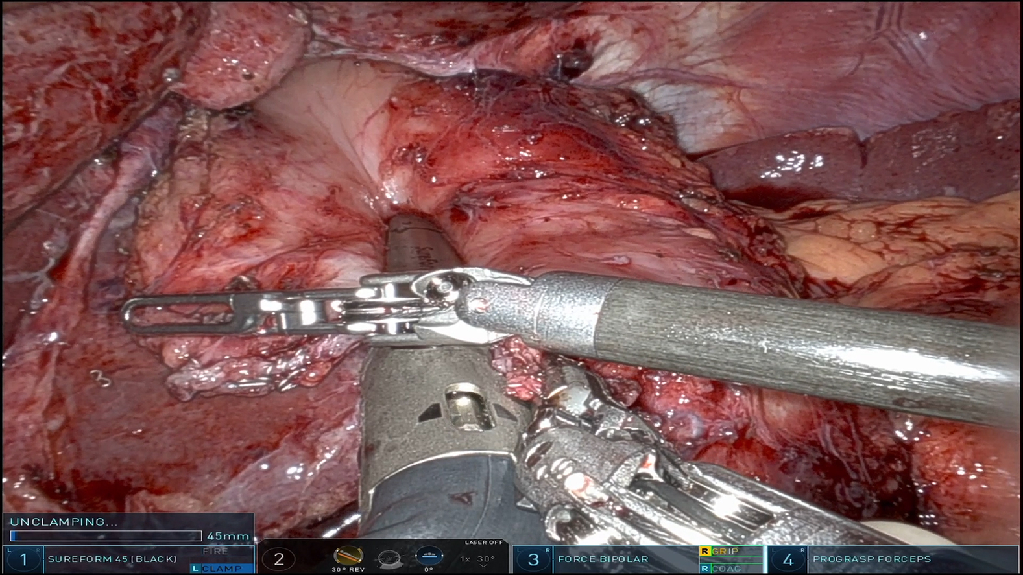Toggle the CLAMP pedal indicator

pos(221,569)
